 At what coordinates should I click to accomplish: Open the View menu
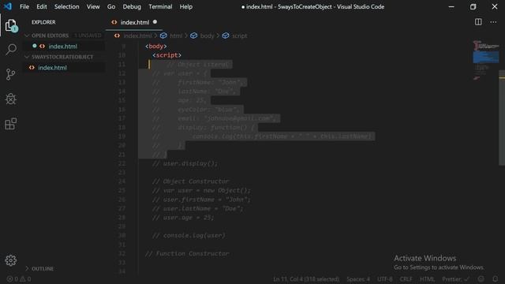click(93, 6)
